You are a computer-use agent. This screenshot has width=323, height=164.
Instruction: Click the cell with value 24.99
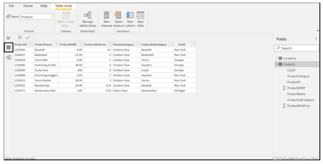[x=71, y=86]
